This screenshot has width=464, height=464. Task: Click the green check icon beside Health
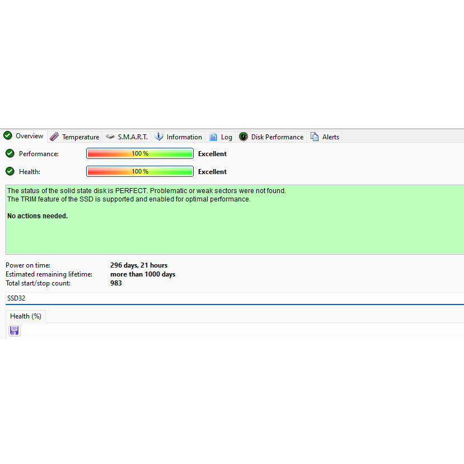(x=10, y=171)
